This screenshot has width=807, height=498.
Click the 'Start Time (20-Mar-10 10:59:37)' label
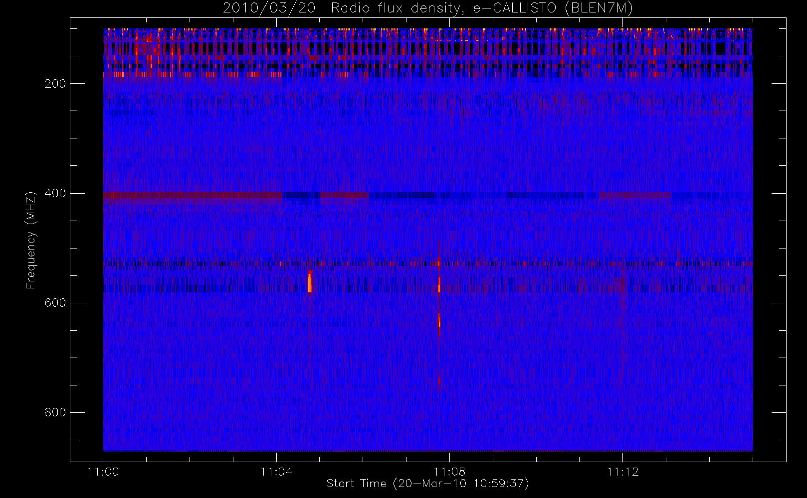[x=427, y=484]
